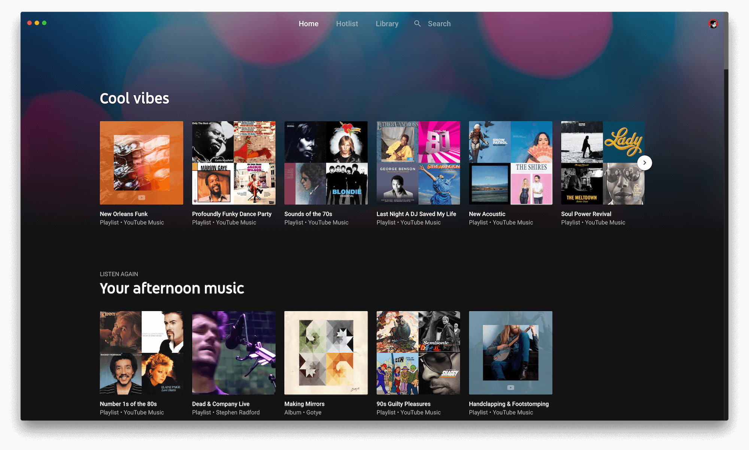The height and width of the screenshot is (450, 749).
Task: Open the New Orleans Funk playlist cover
Action: click(141, 163)
